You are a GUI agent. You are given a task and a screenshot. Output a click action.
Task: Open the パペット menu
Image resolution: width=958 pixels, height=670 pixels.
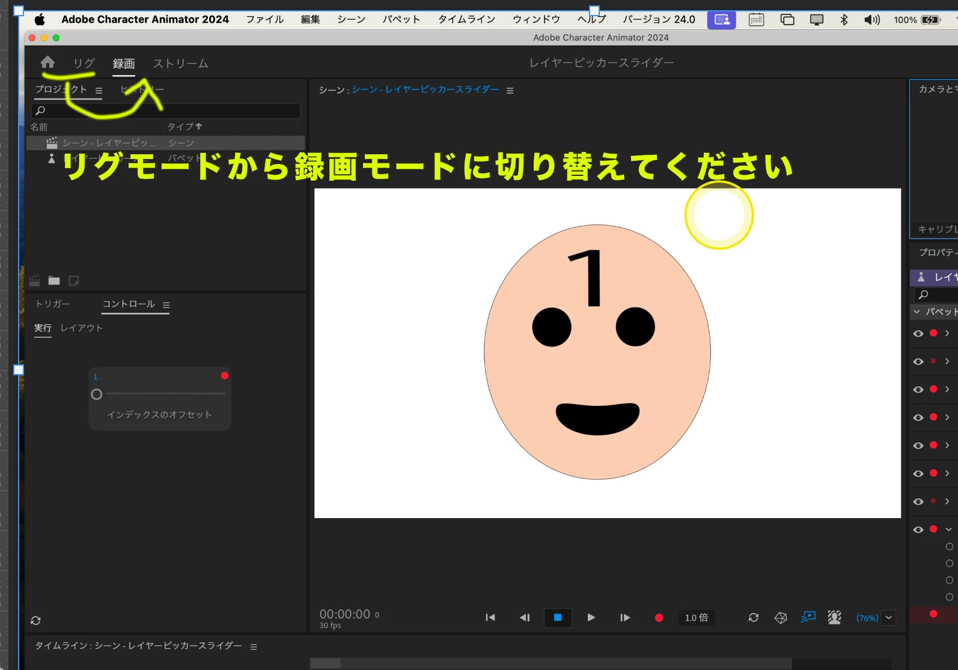401,19
